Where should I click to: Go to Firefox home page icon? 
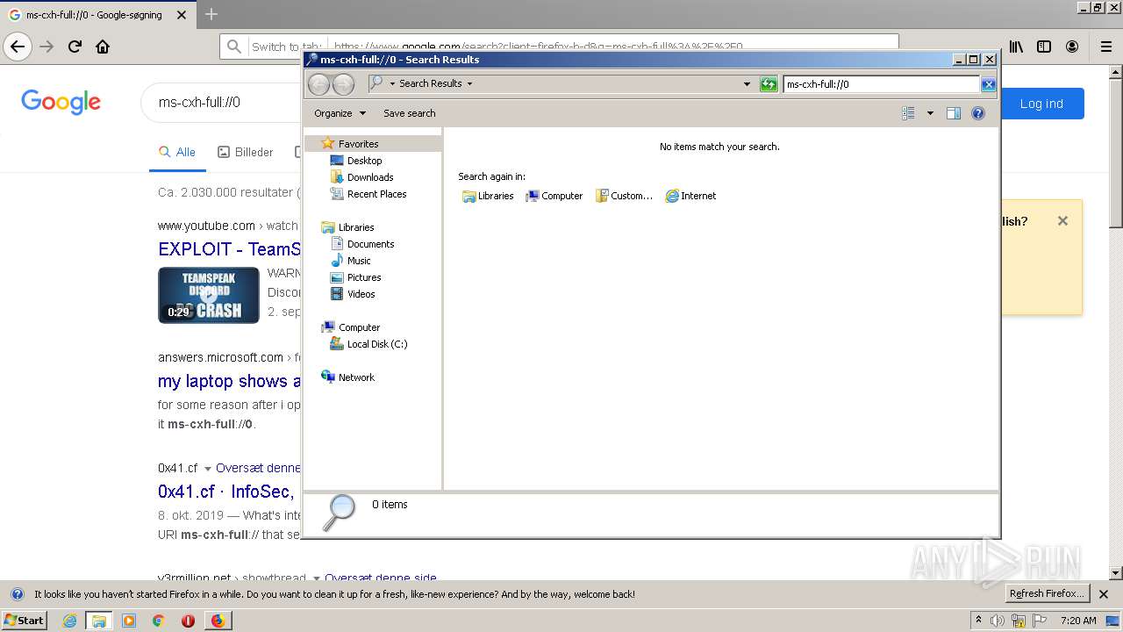coord(103,47)
